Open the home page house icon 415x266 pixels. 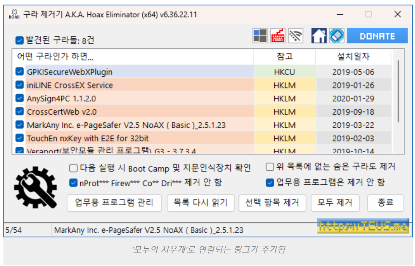point(319,36)
